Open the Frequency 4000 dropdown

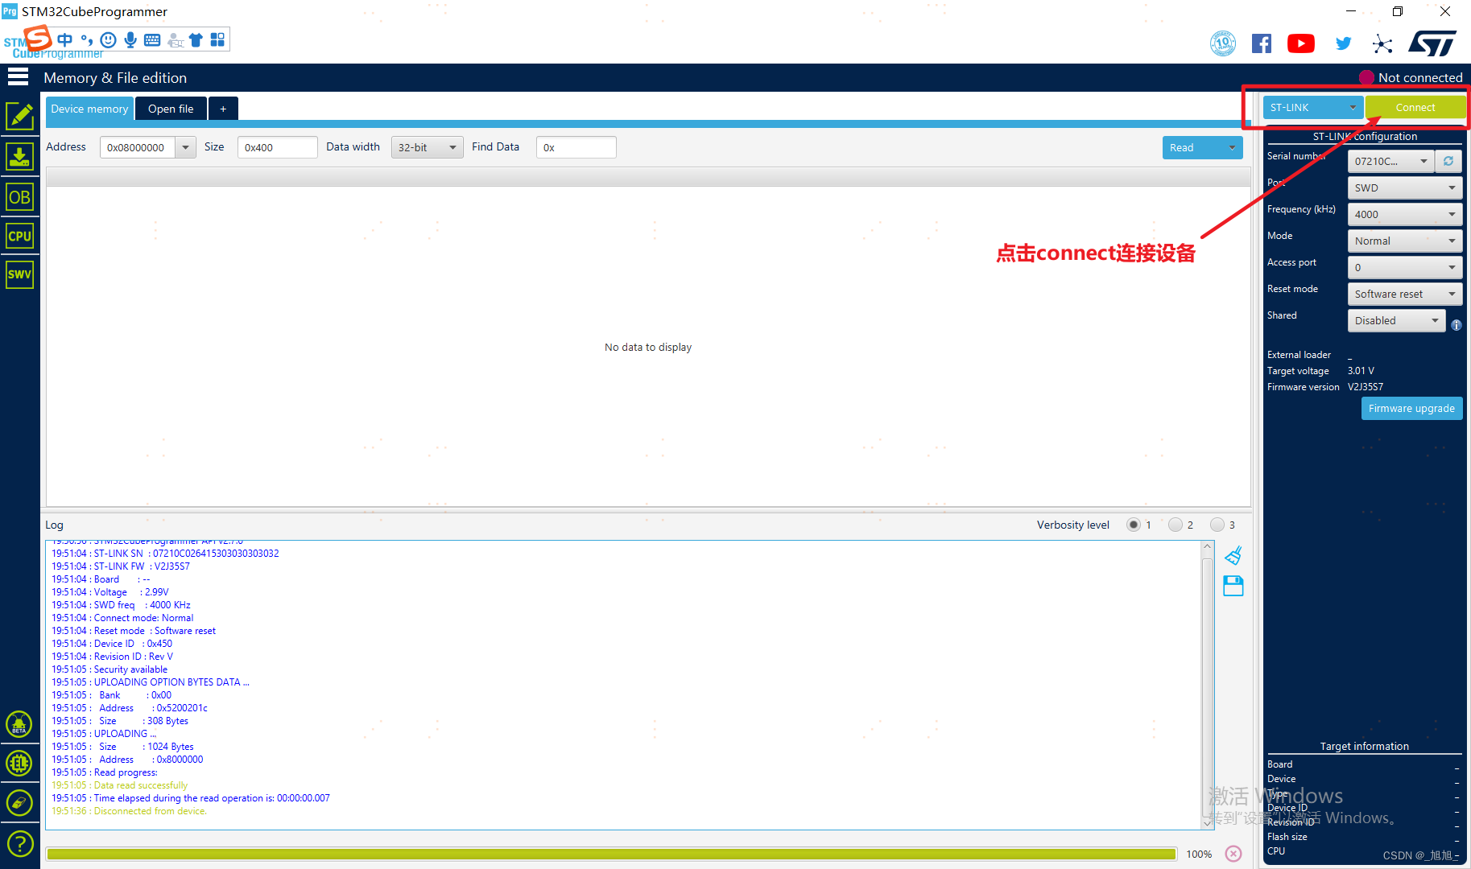click(1405, 214)
